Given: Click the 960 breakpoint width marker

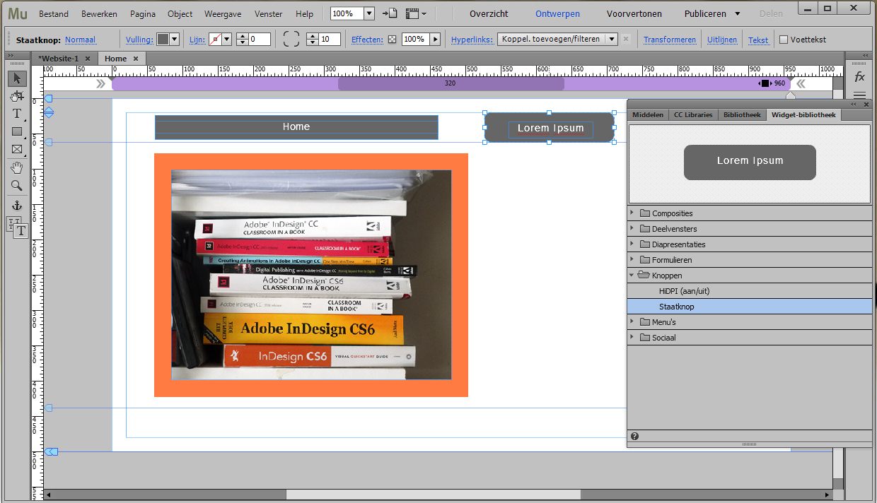Looking at the screenshot, I should (x=772, y=83).
